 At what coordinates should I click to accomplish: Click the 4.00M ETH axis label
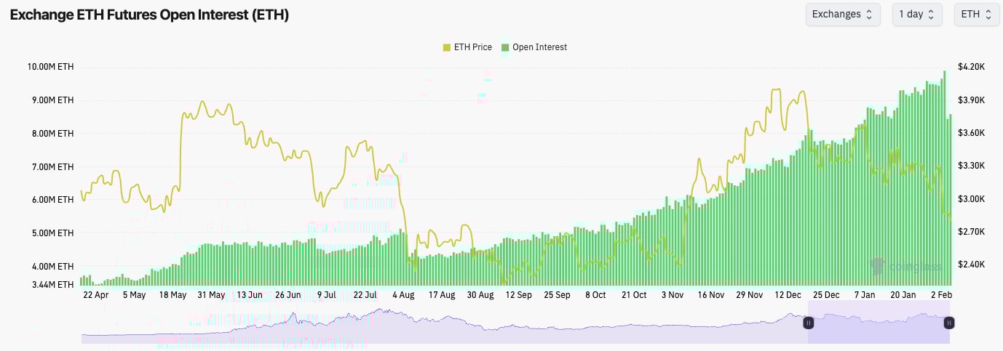(x=52, y=267)
